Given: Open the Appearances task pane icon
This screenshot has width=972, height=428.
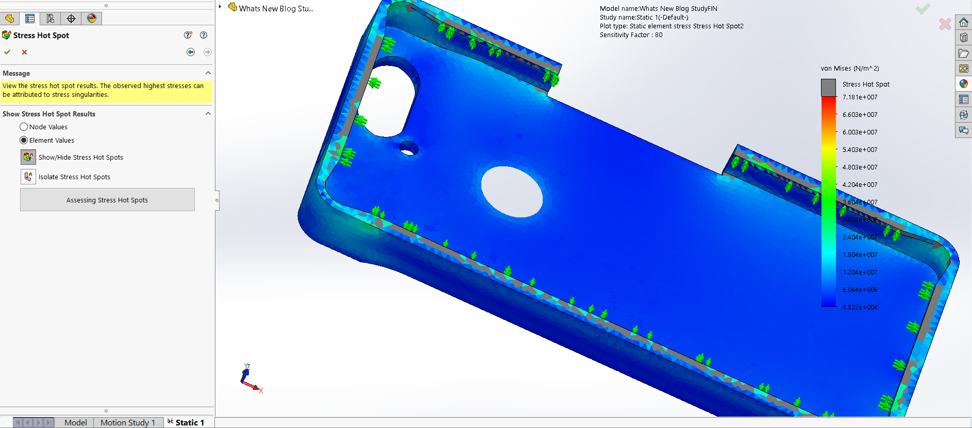Looking at the screenshot, I should 963,83.
